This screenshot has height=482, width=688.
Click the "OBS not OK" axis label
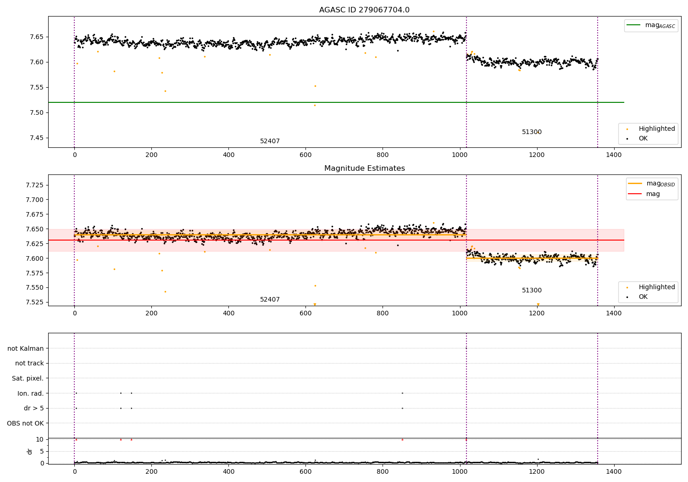25,423
